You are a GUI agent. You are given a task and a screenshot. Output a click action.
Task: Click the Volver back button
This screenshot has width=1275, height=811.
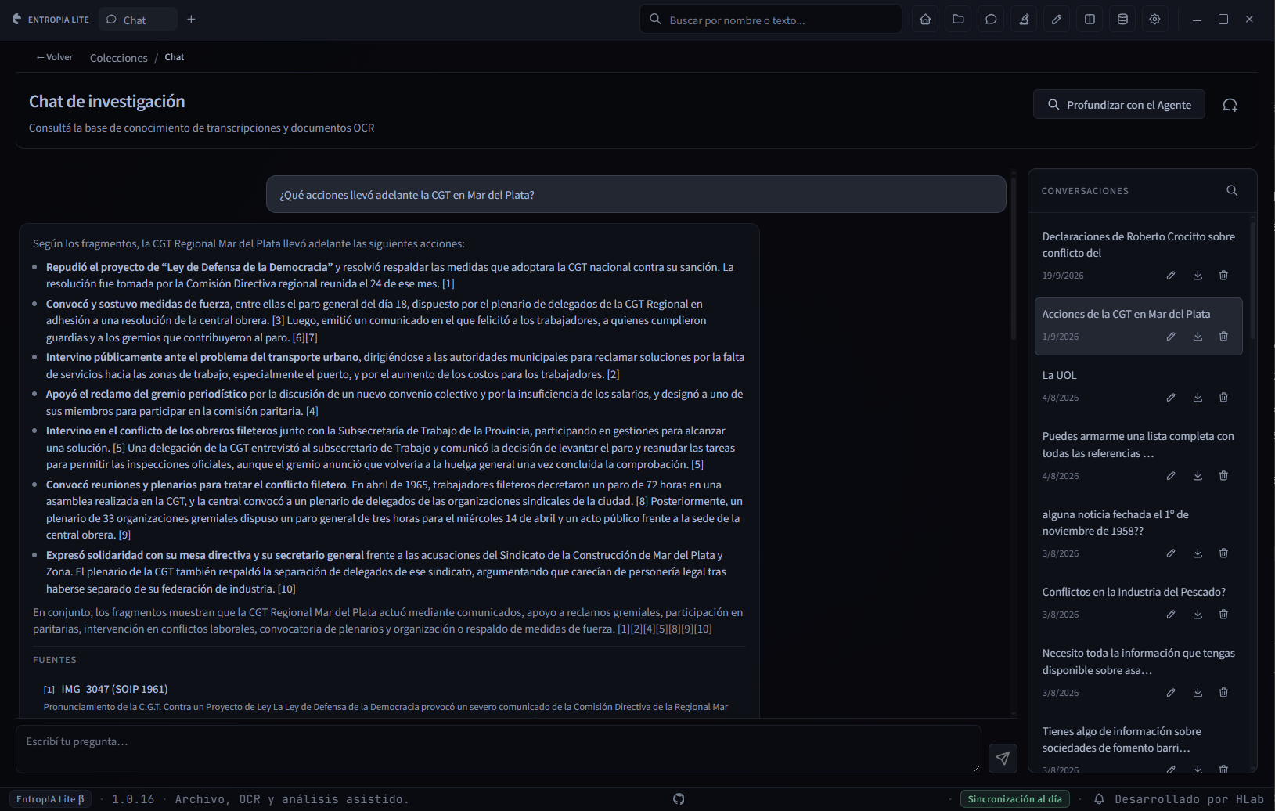54,57
